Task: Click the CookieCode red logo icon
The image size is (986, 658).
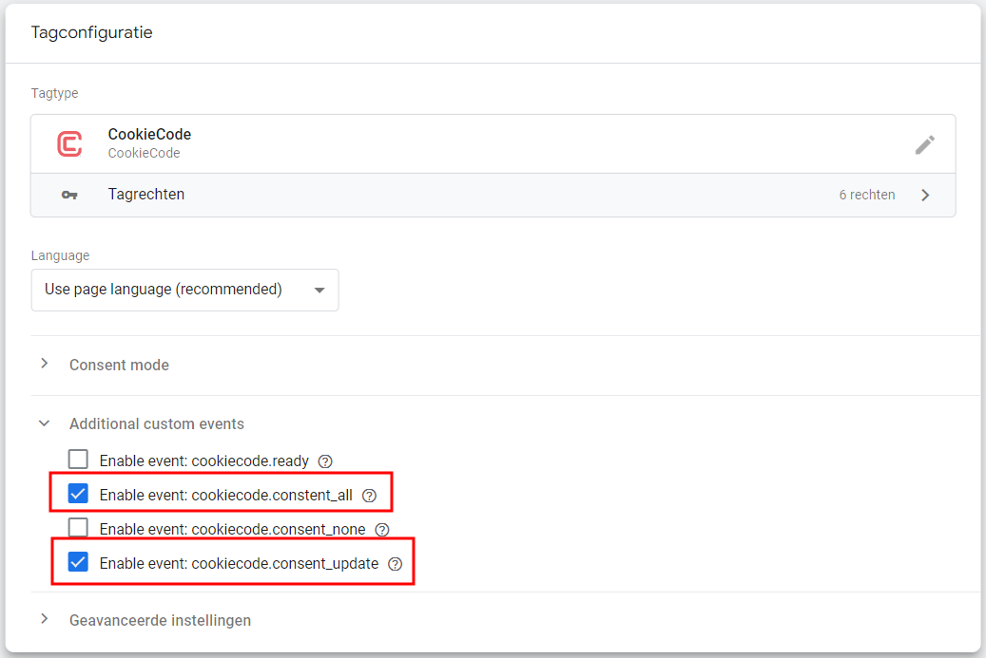Action: (69, 143)
